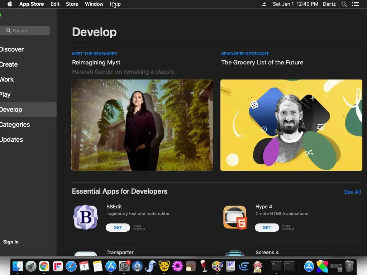
Task: Click Sign In at sidebar bottom
Action: pyautogui.click(x=11, y=242)
